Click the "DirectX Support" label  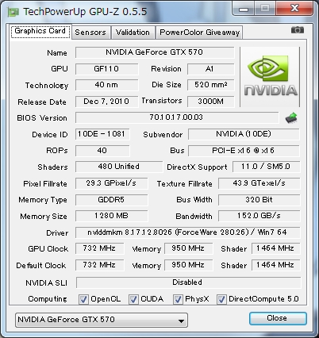coord(197,167)
